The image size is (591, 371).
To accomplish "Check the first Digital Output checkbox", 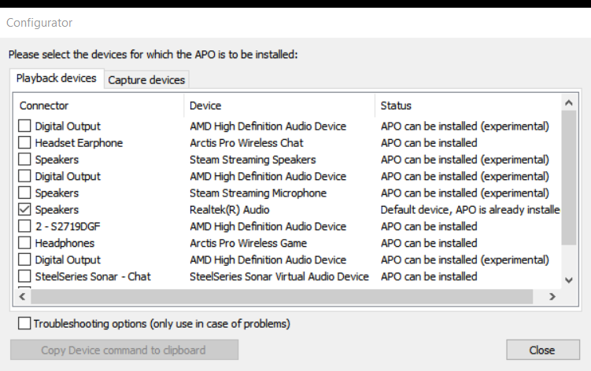I will pos(25,127).
